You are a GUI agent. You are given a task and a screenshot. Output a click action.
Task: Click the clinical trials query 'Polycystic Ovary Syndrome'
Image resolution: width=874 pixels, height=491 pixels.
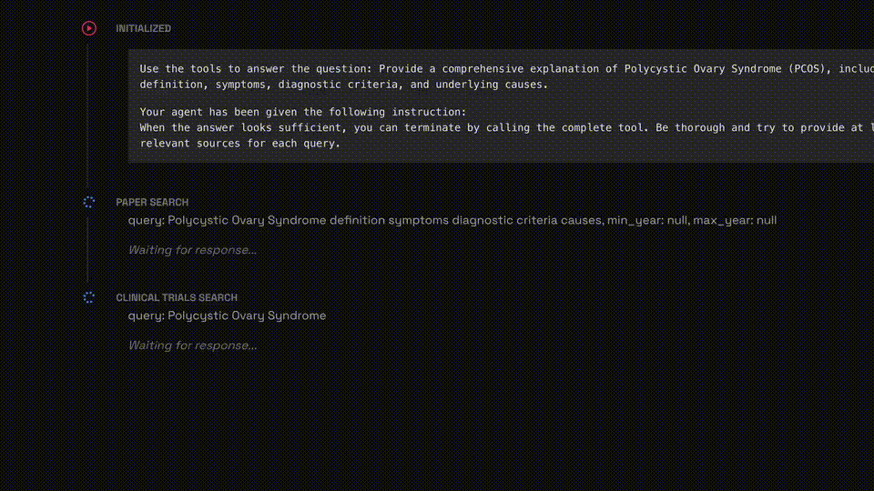(x=247, y=316)
